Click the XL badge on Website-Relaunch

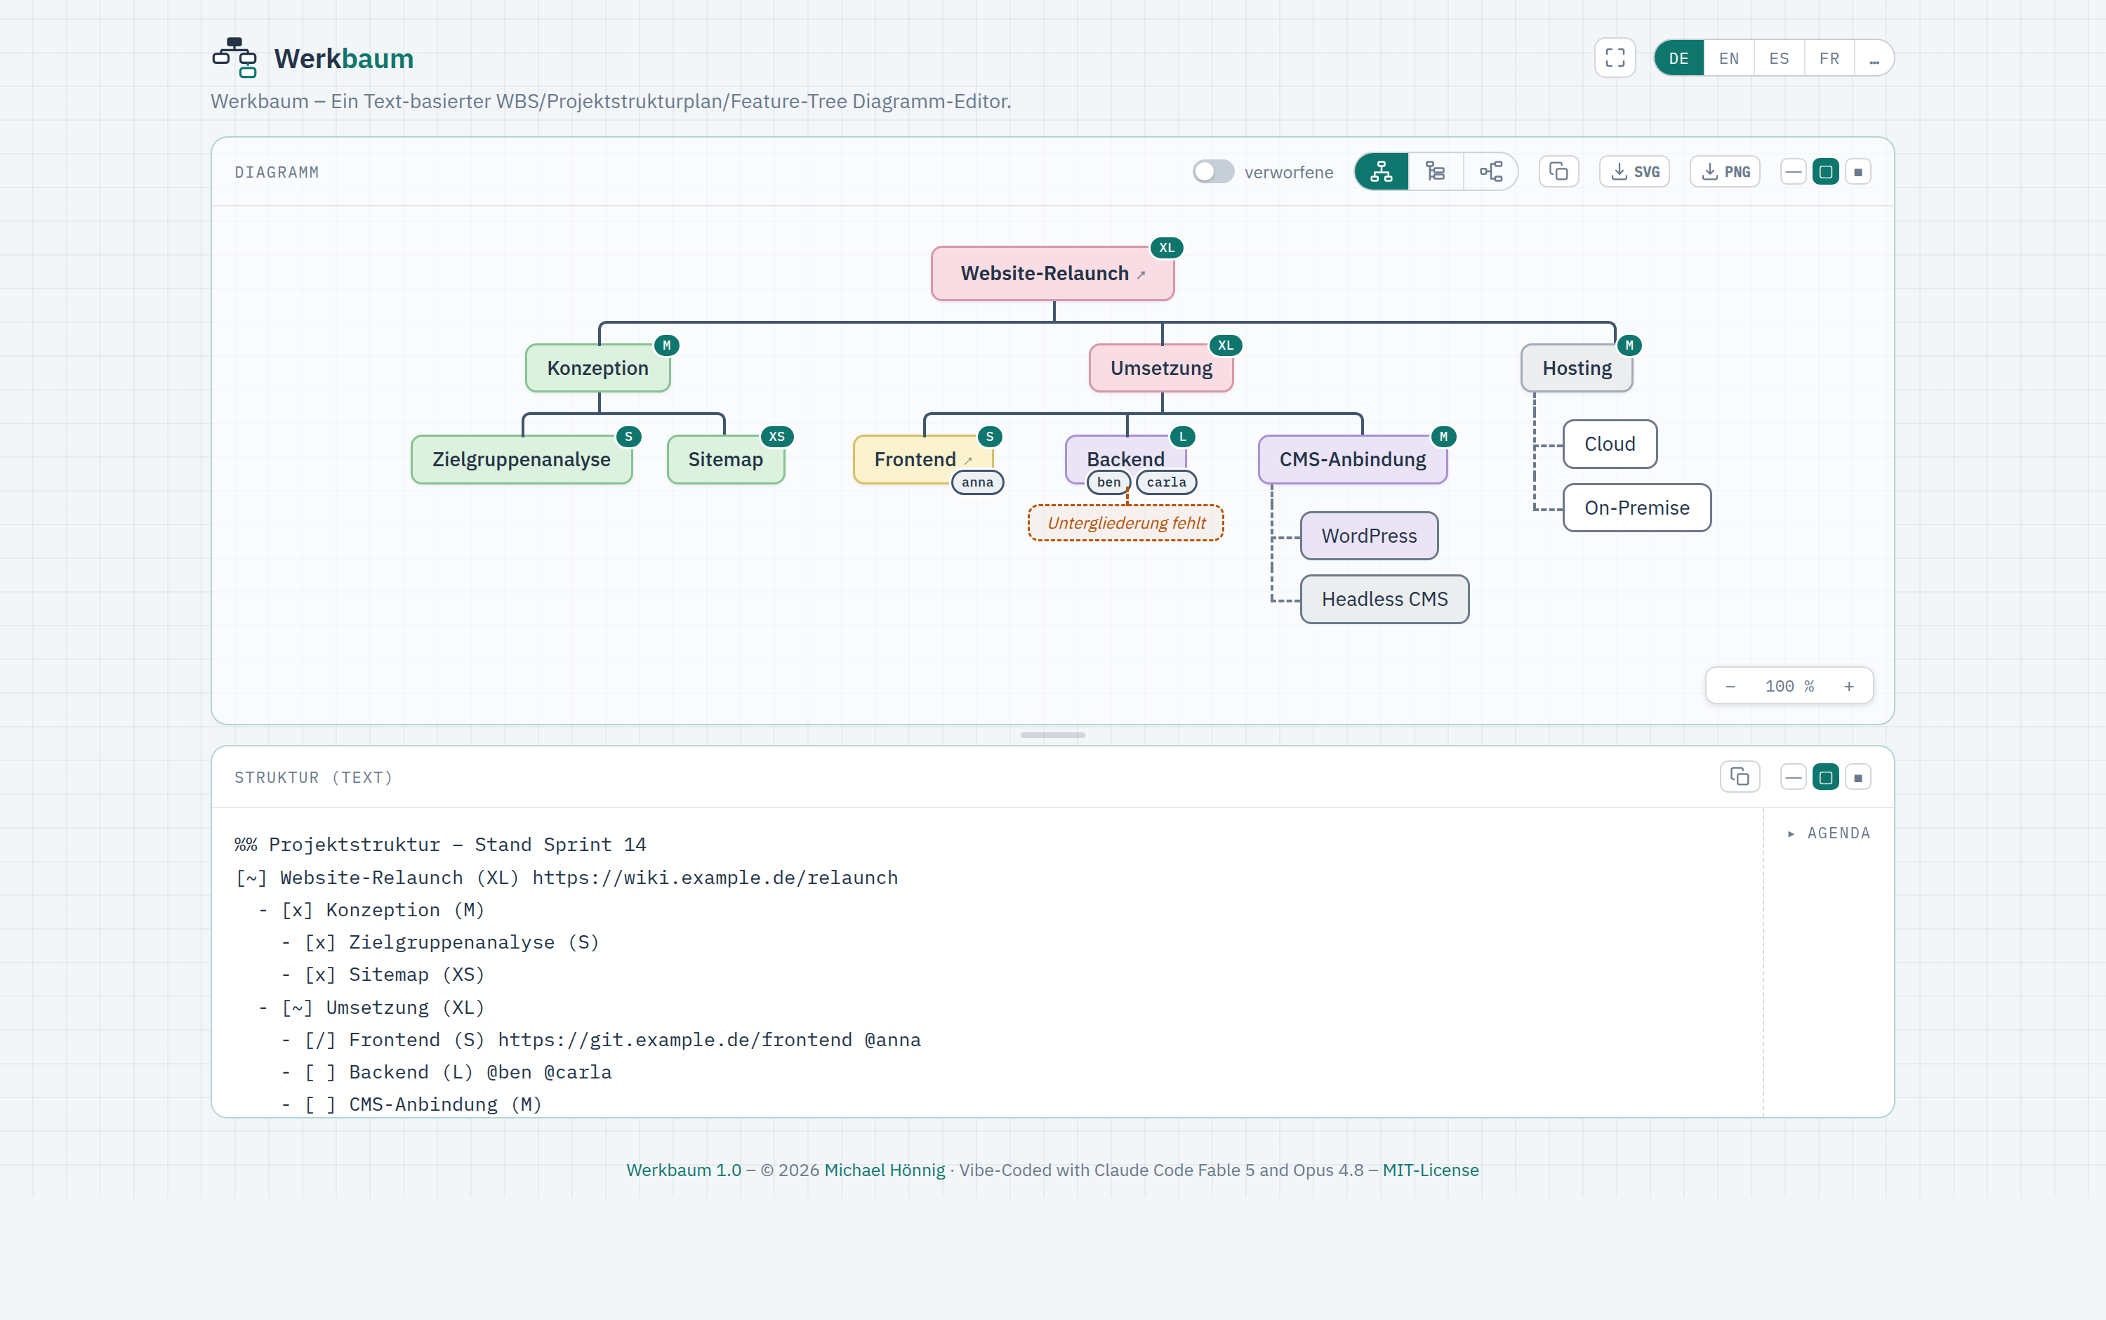pos(1167,247)
